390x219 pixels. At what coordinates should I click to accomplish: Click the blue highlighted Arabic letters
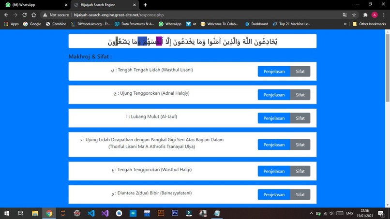142,41
